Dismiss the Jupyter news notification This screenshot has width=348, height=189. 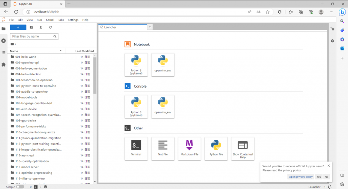(329, 166)
